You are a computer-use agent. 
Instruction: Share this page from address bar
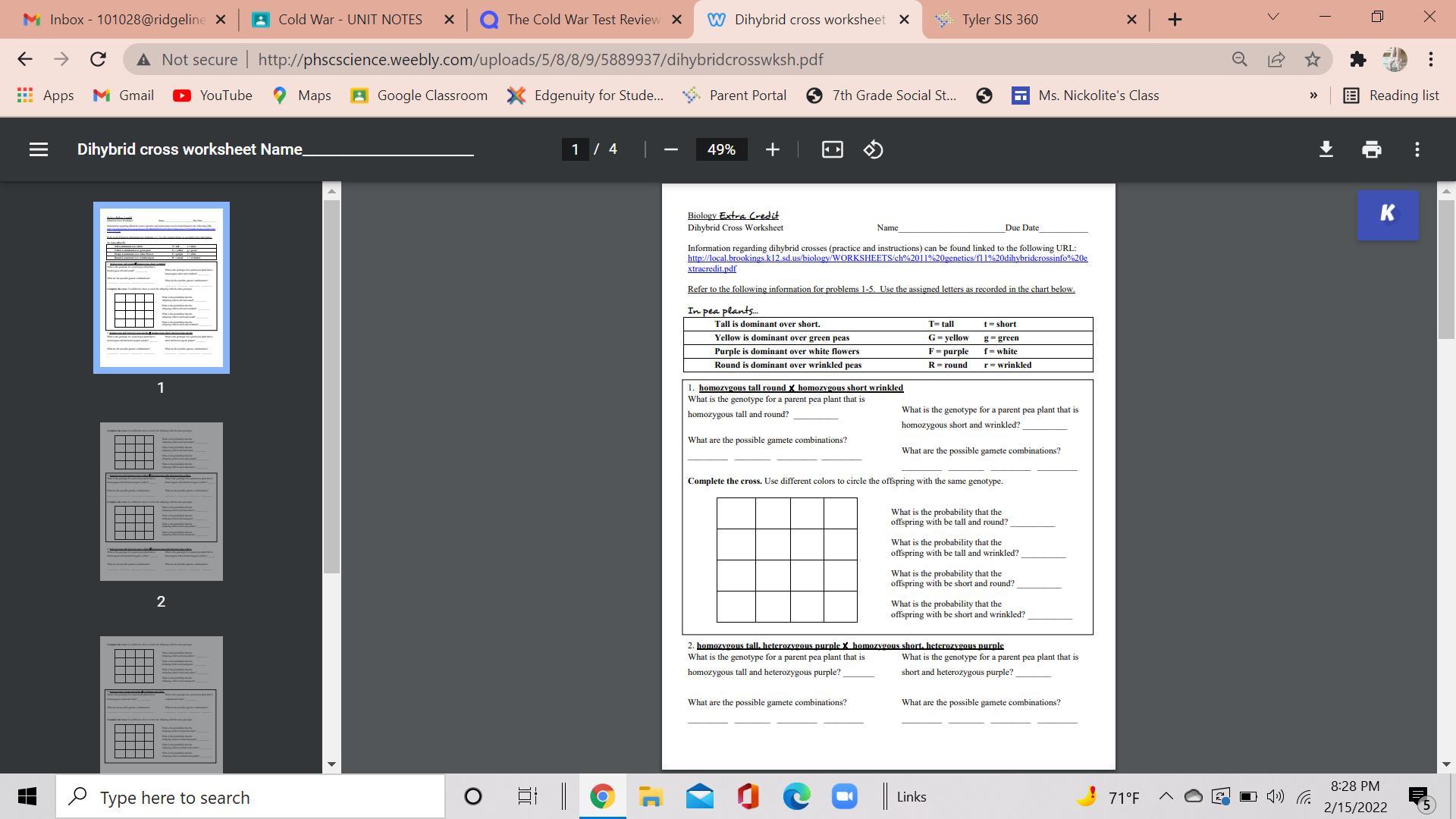(x=1276, y=59)
